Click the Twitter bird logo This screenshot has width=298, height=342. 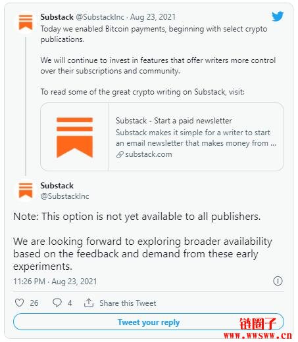tap(278, 16)
